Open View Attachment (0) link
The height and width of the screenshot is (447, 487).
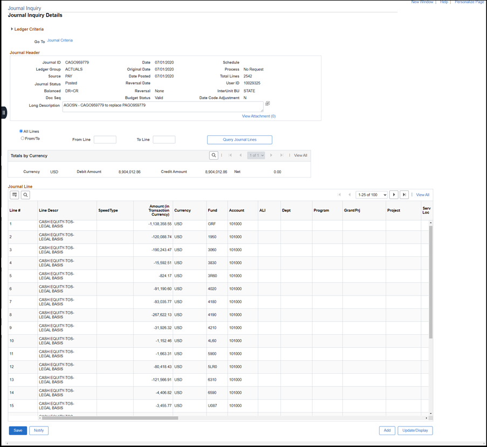pos(259,116)
